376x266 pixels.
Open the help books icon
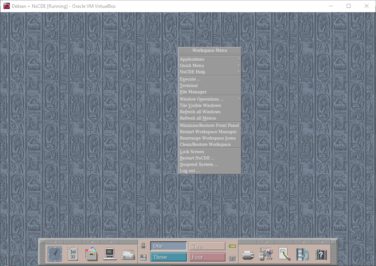click(x=321, y=254)
